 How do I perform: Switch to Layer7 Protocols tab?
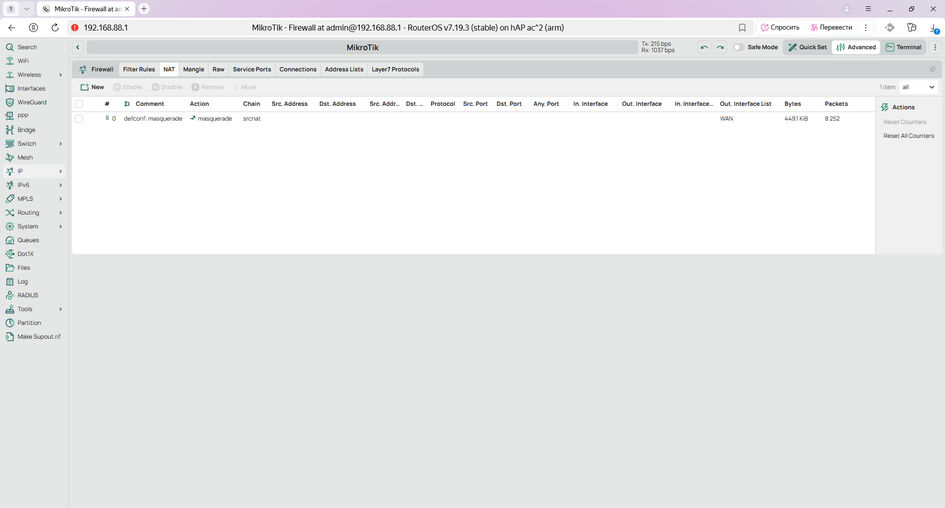coord(395,69)
